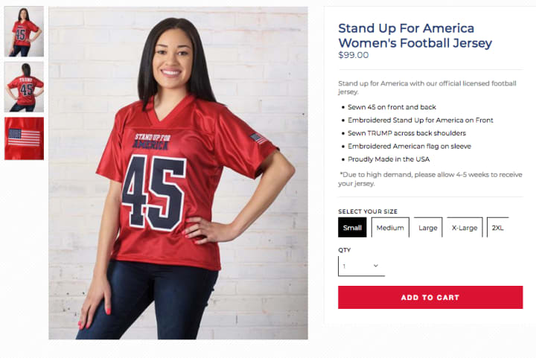536x358 pixels.
Task: Click the high demand shipping notice text
Action: 430,179
